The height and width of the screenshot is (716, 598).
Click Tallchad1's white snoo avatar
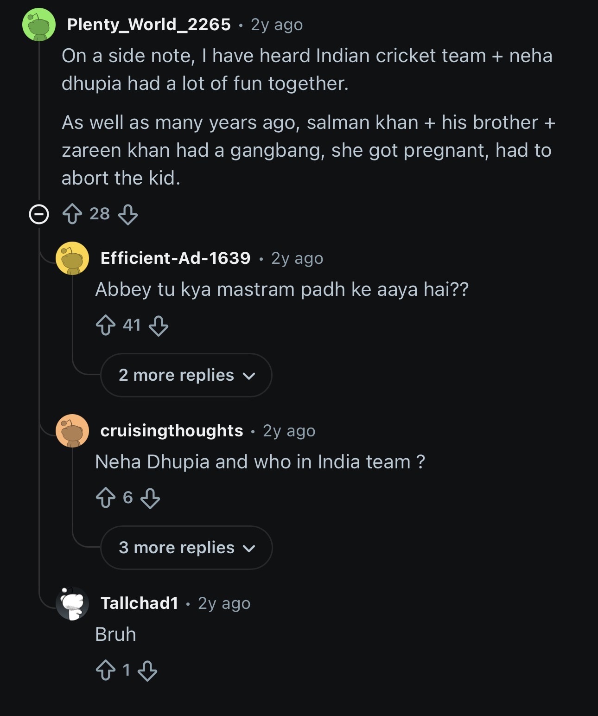pyautogui.click(x=72, y=603)
